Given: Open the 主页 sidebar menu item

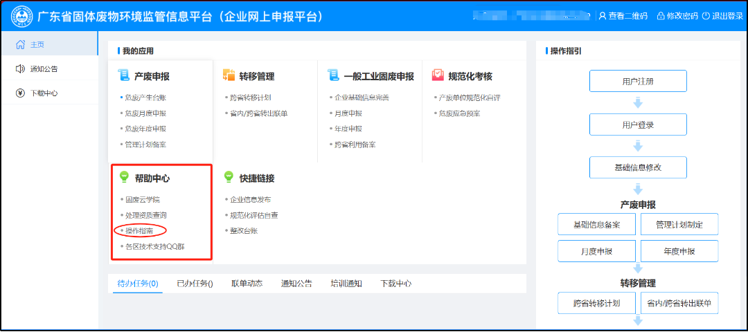Looking at the screenshot, I should pos(49,45).
